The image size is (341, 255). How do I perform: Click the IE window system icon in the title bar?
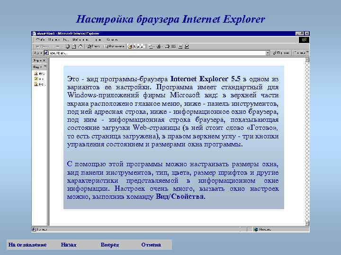pyautogui.click(x=34, y=34)
